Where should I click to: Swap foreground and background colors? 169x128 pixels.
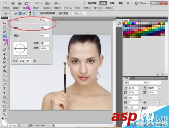[6, 119]
